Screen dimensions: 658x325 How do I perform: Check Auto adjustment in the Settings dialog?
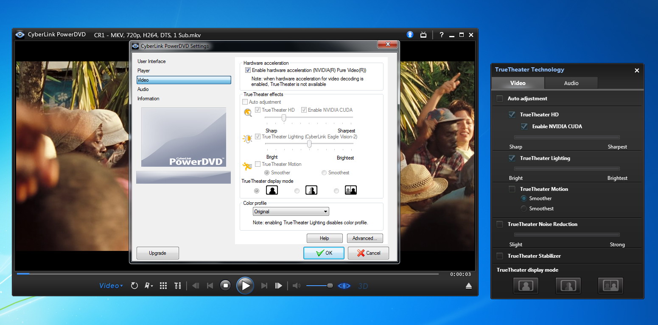pyautogui.click(x=245, y=102)
